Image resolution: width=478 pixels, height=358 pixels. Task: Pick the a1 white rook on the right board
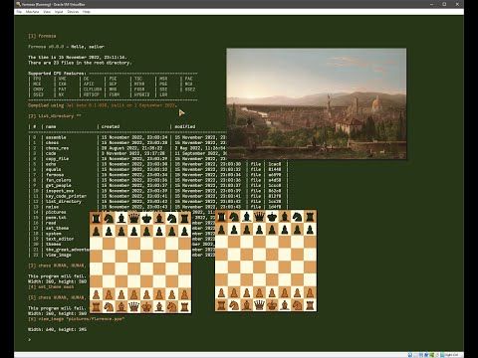221,305
